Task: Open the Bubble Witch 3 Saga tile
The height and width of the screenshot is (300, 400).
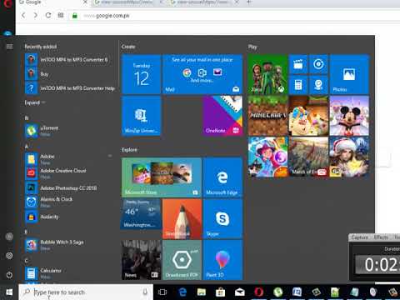Action: 267,157
